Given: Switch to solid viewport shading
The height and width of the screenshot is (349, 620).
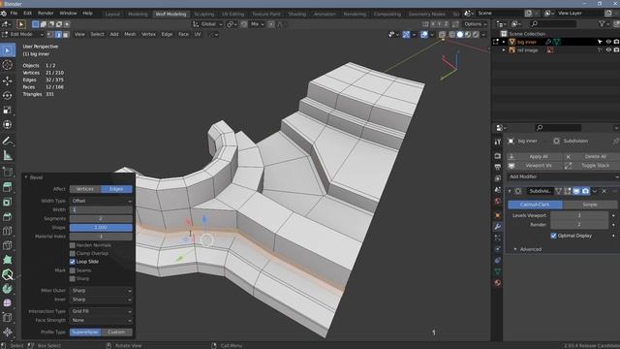Looking at the screenshot, I should pos(460,35).
